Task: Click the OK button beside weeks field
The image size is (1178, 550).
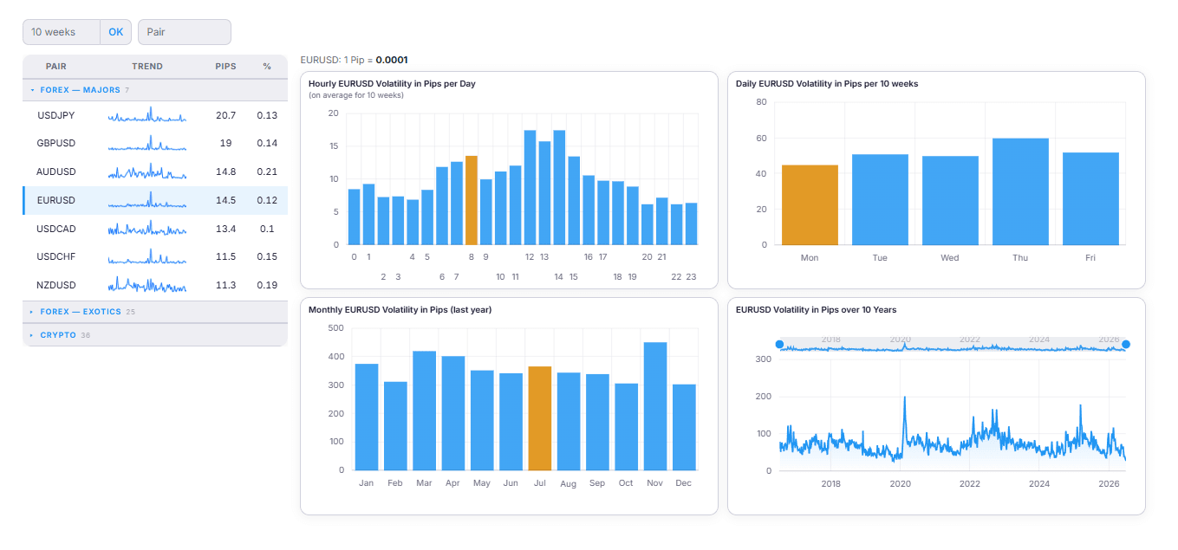Action: 115,32
